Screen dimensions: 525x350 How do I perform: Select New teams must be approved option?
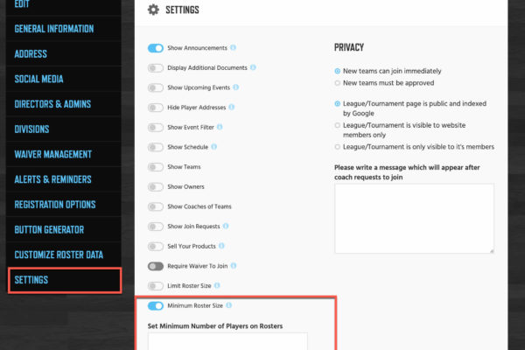pos(337,83)
